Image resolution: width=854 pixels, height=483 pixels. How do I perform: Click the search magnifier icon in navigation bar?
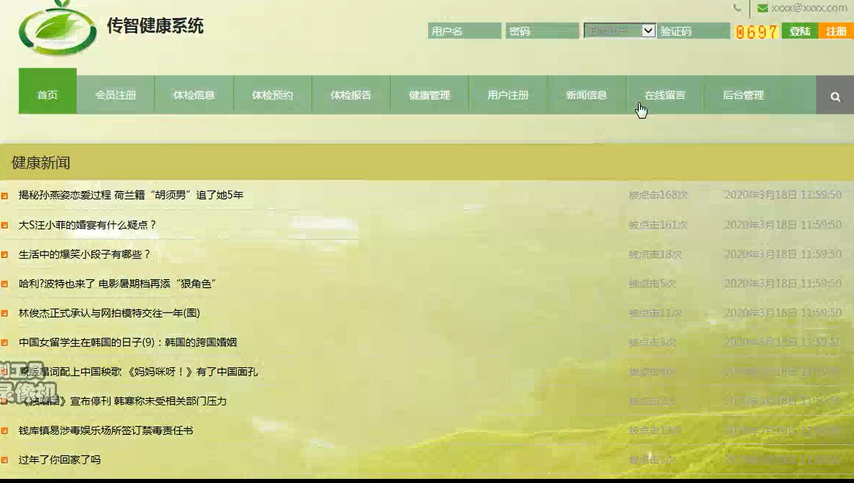(x=835, y=95)
